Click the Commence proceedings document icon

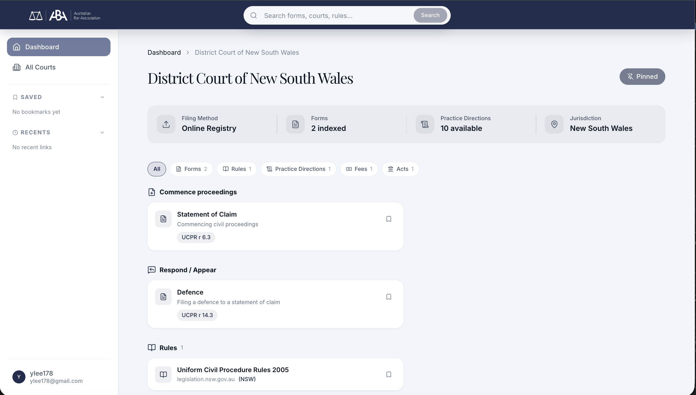pyautogui.click(x=152, y=192)
